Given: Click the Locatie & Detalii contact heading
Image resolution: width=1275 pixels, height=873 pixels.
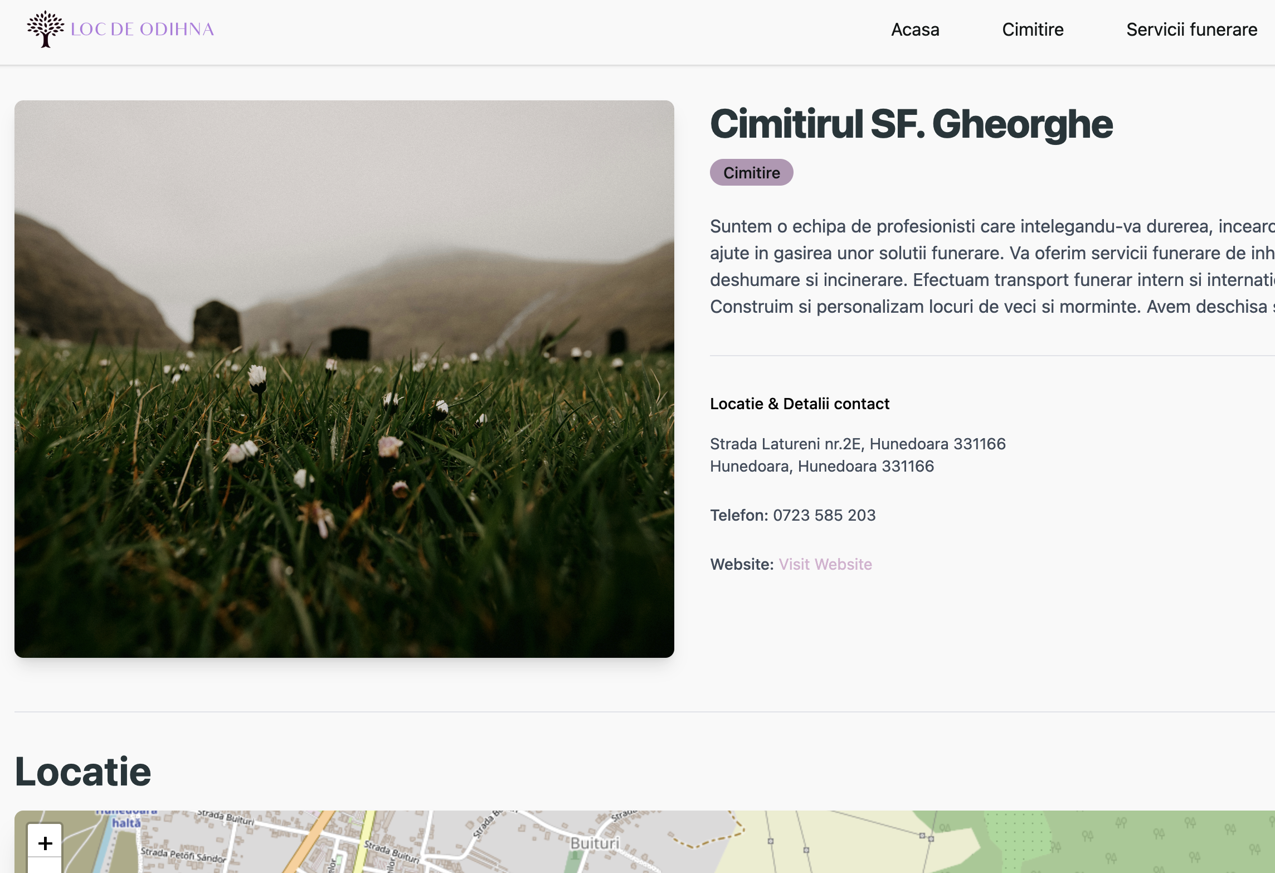Looking at the screenshot, I should click(799, 404).
